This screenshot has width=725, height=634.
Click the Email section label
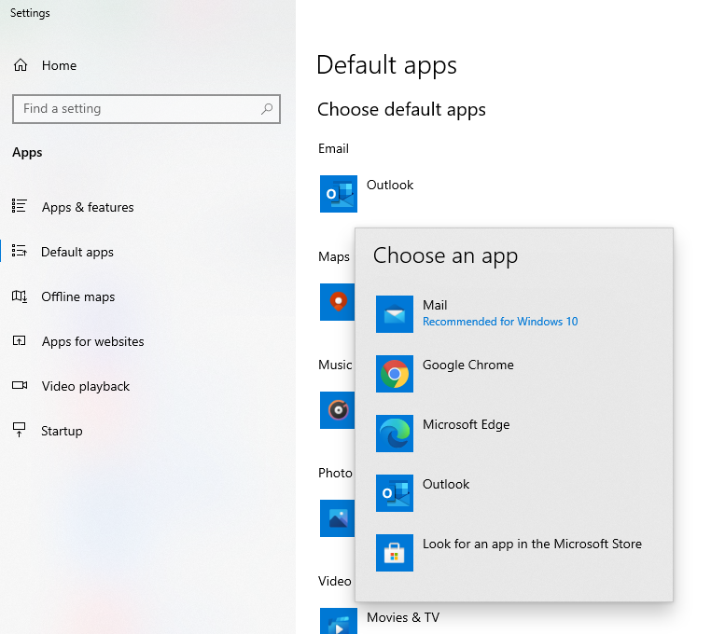click(333, 149)
